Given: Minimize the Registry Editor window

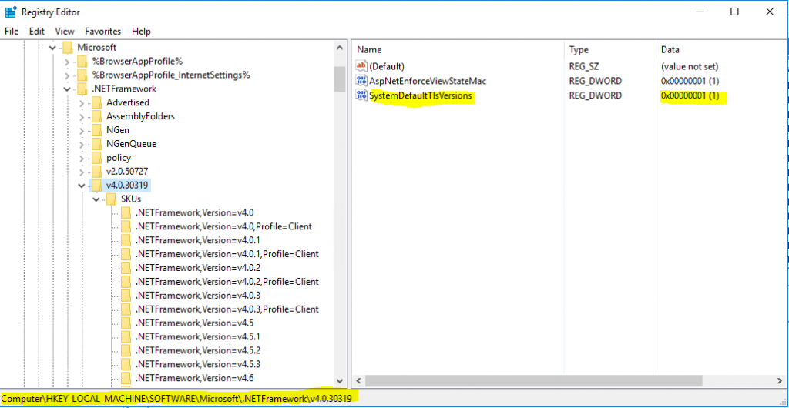Looking at the screenshot, I should [700, 12].
